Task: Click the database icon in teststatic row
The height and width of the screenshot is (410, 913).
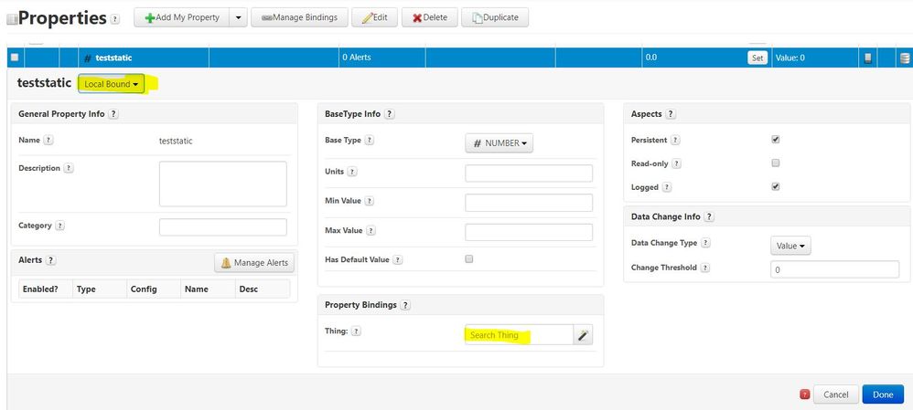Action: pyautogui.click(x=904, y=58)
